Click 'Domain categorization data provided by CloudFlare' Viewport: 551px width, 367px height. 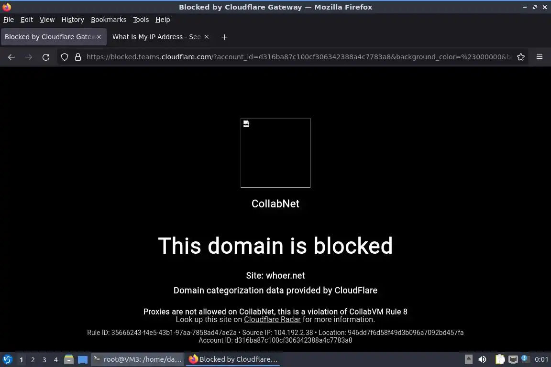(275, 291)
